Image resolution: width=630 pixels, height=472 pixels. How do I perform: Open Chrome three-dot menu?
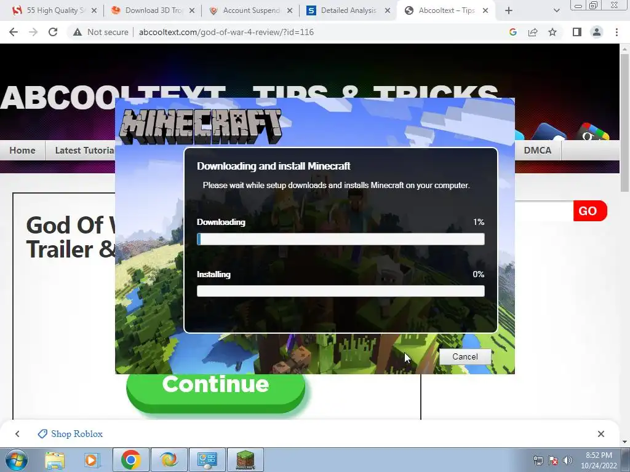click(616, 32)
